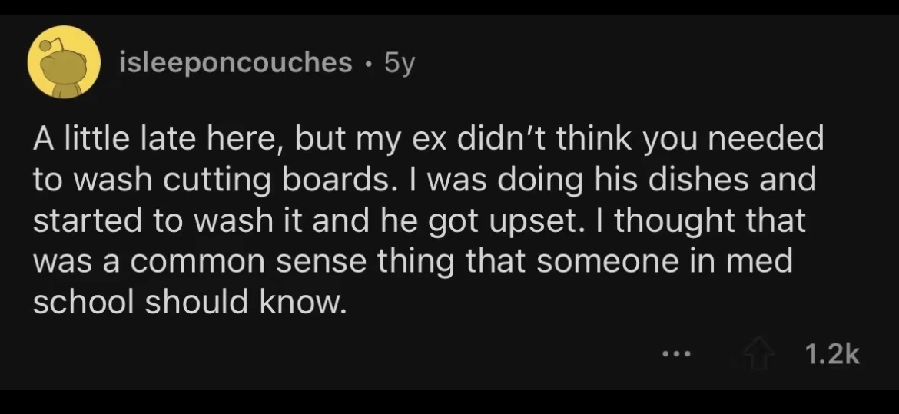This screenshot has width=899, height=414.
Task: Click the phrase "school should know."
Action: [x=186, y=303]
